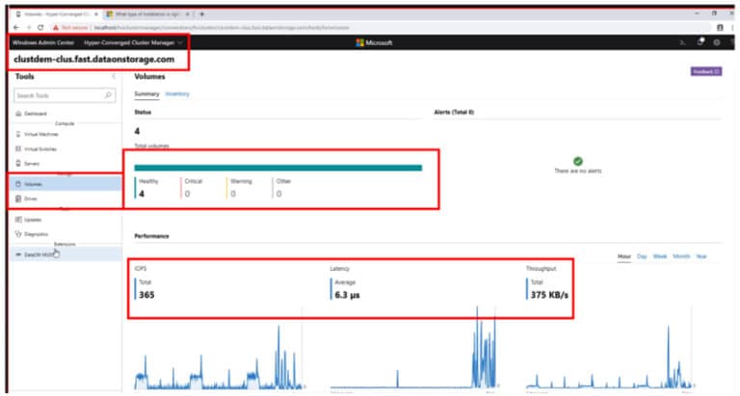The width and height of the screenshot is (740, 396).
Task: Open Servers in Tools list
Action: coord(27,164)
